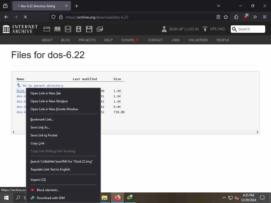Image resolution: width=271 pixels, height=203 pixels.
Task: Click the muted volume tray icon
Action: 237,198
